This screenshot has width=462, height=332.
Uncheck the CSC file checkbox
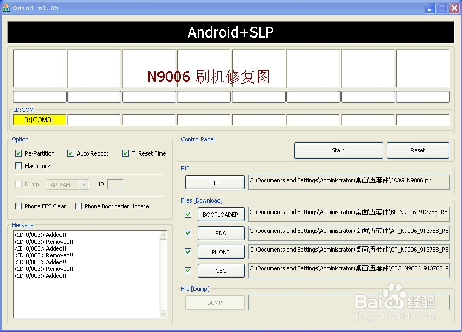tap(188, 271)
